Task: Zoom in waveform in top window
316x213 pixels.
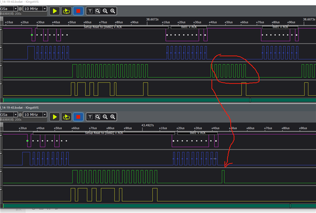Action: (x=113, y=11)
